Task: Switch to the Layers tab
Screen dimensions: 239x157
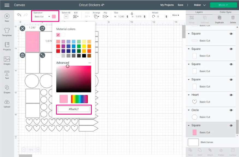Action: (199, 12)
